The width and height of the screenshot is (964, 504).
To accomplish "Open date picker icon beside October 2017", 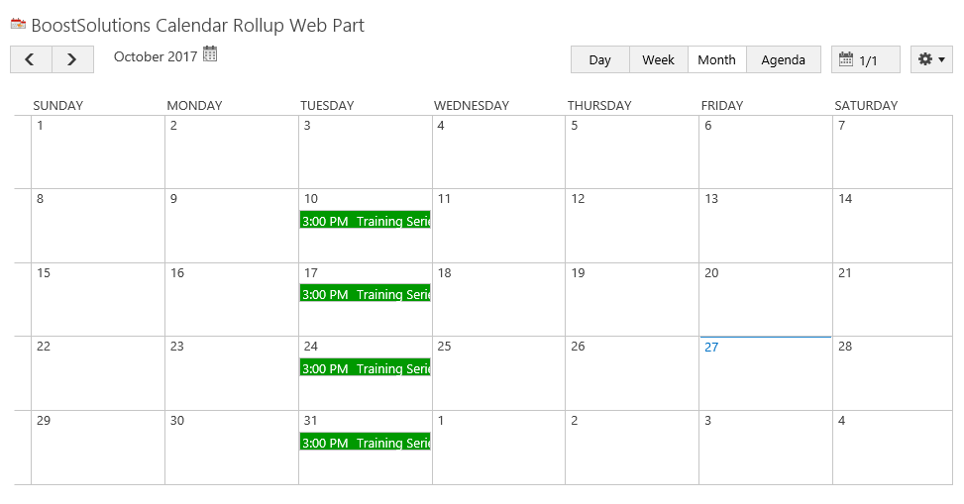I will (x=210, y=54).
